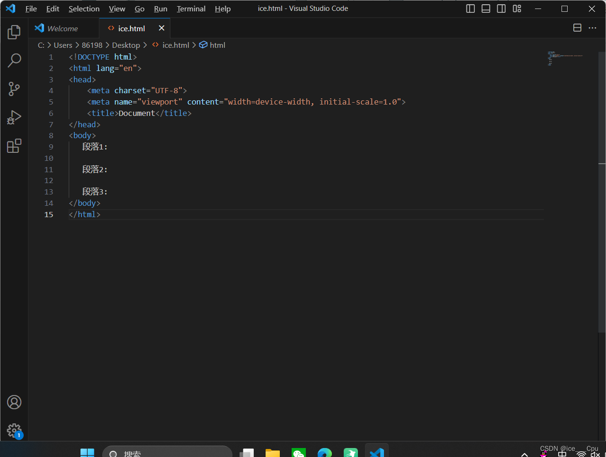Click the 段落1: text line
The image size is (606, 457).
pyautogui.click(x=95, y=147)
